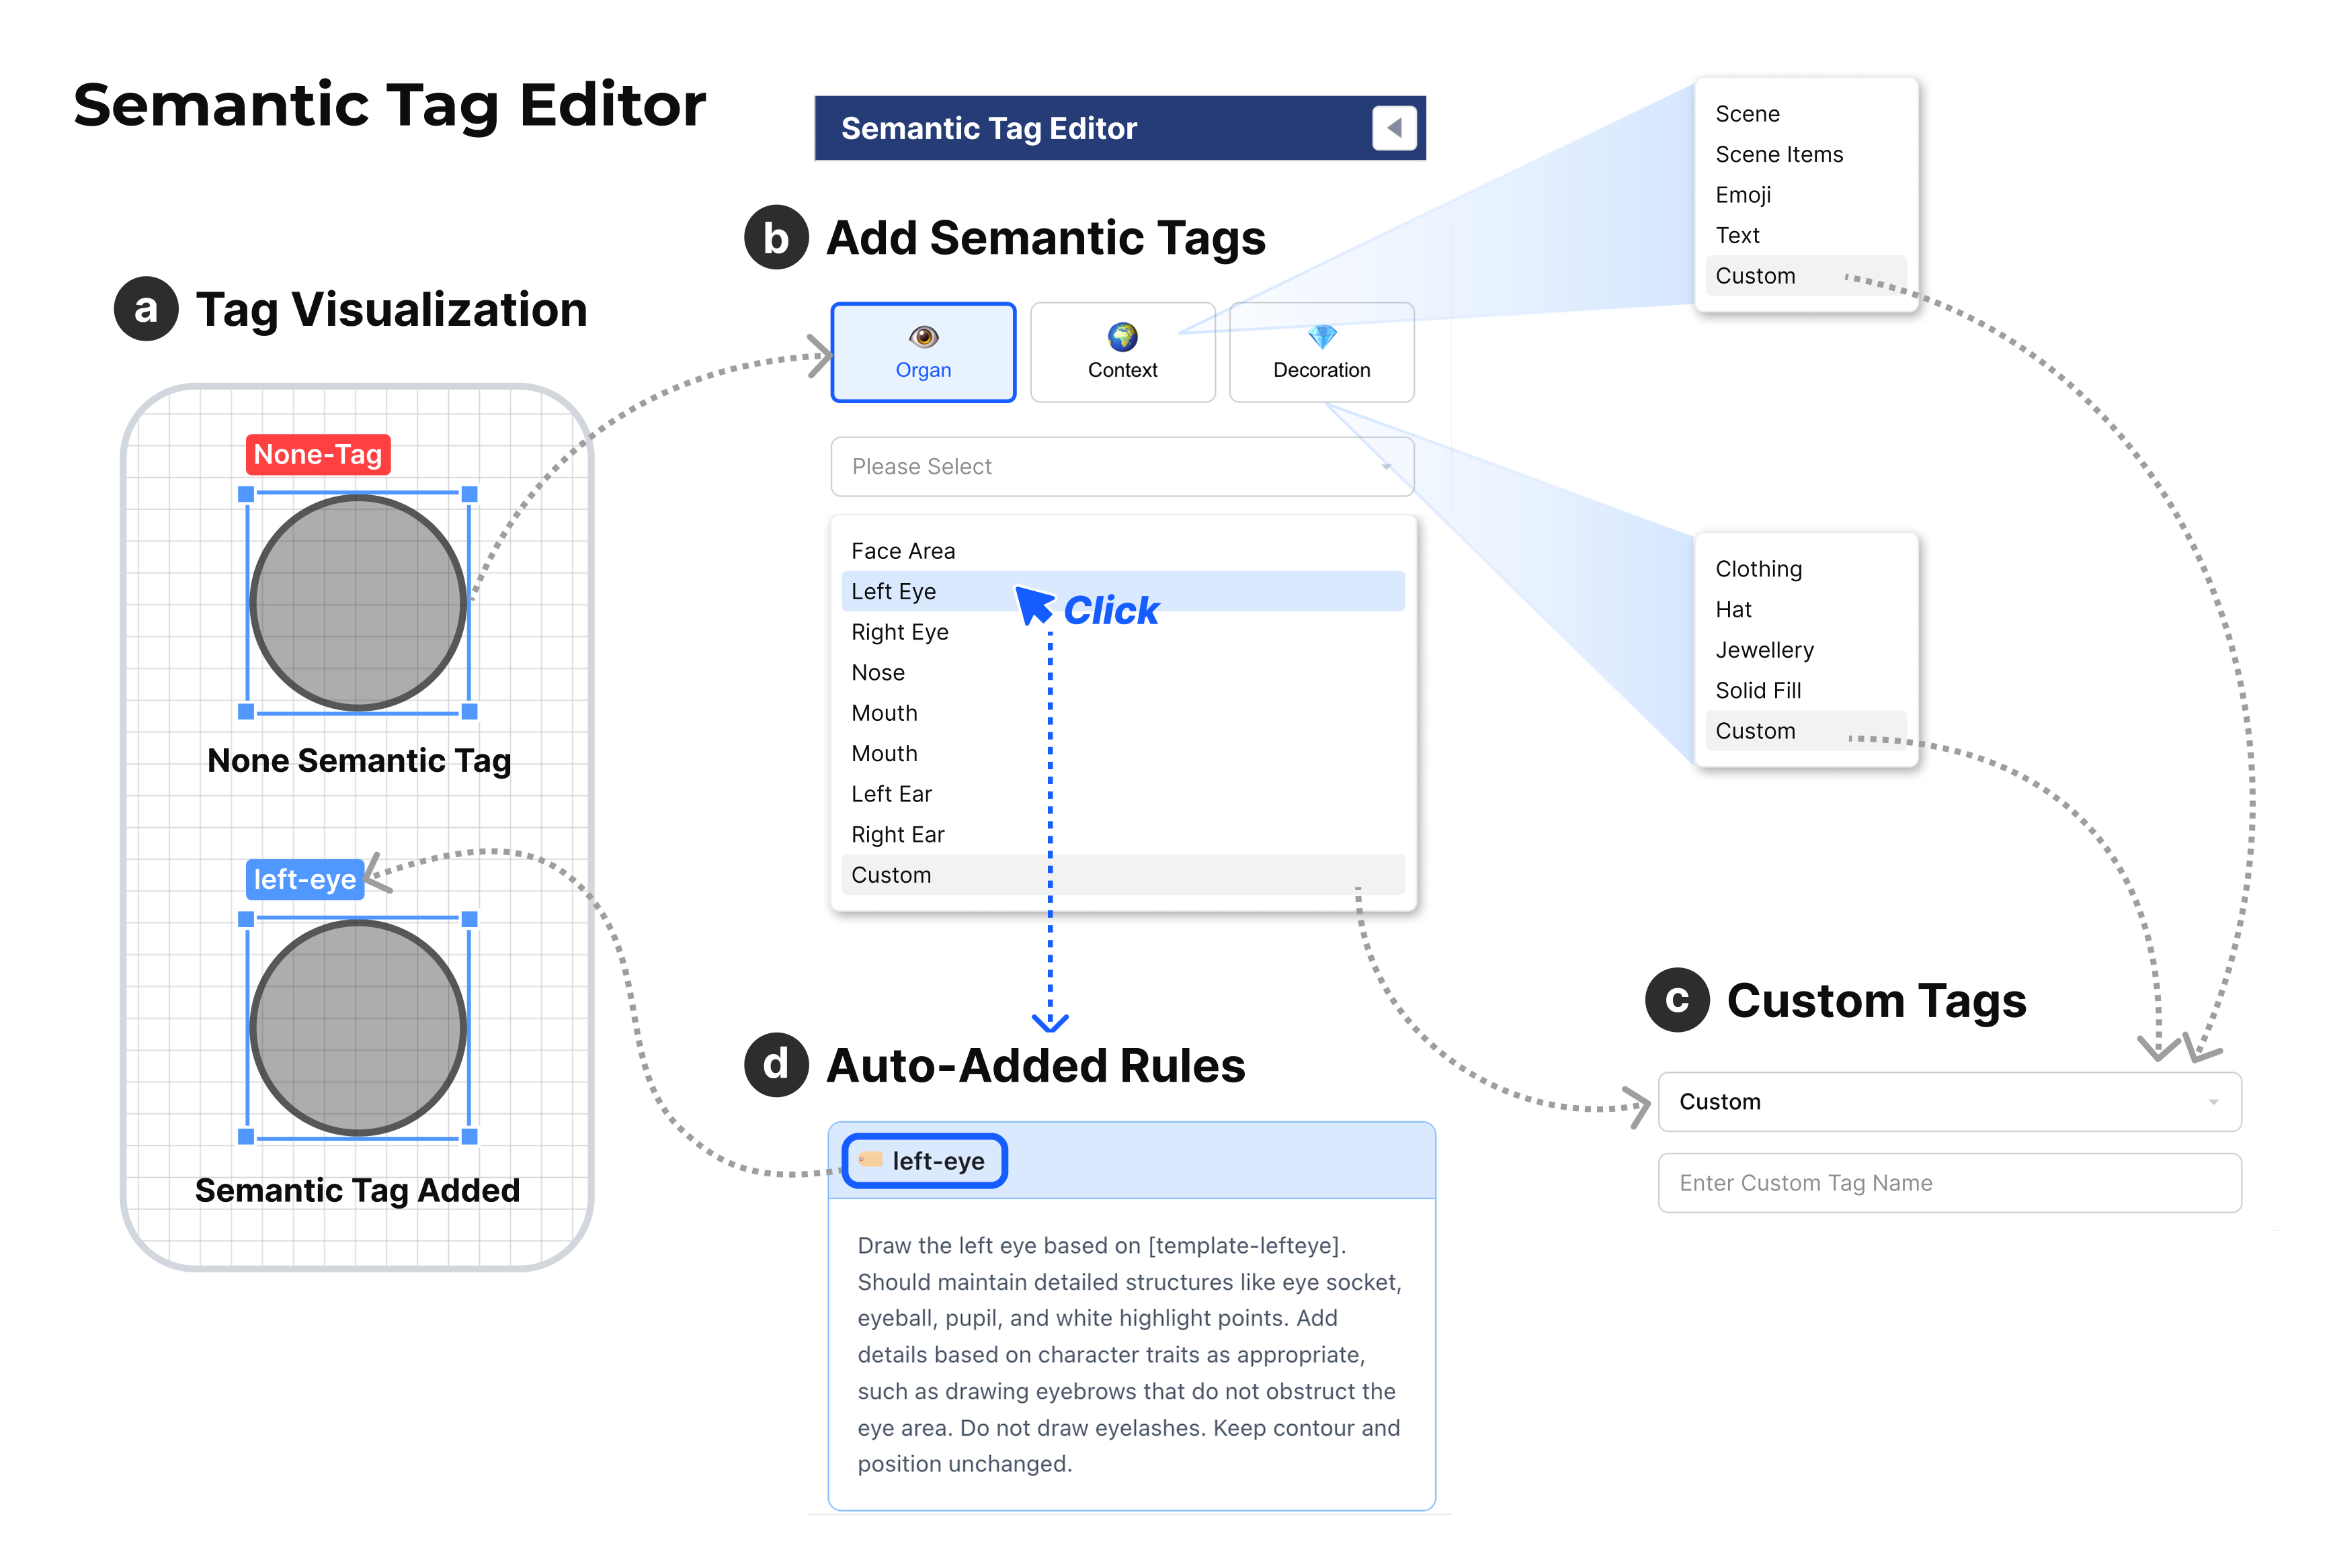
Task: Select Scene Items in Context menu
Action: pyautogui.click(x=1778, y=154)
